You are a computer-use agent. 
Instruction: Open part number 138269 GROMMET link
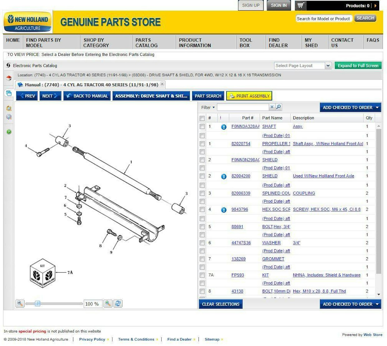tap(238, 259)
